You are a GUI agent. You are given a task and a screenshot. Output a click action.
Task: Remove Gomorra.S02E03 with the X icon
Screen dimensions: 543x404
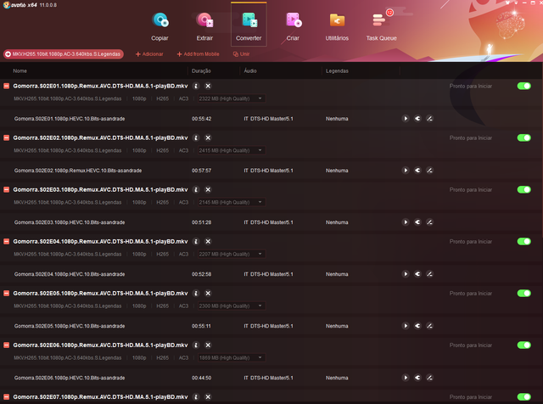(x=208, y=189)
